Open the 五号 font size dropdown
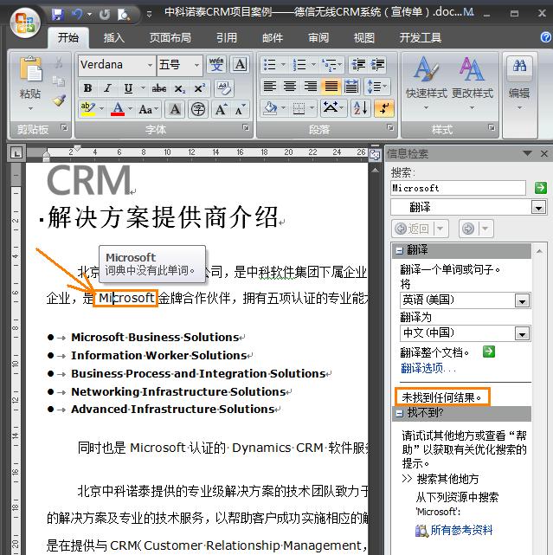The height and width of the screenshot is (555, 553). click(x=196, y=65)
